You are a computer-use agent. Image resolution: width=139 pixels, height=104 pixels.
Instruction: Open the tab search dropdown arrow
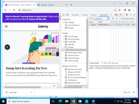[115, 4]
